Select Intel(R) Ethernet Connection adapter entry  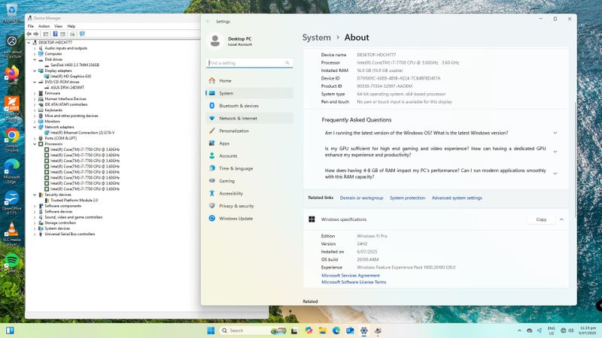point(82,133)
